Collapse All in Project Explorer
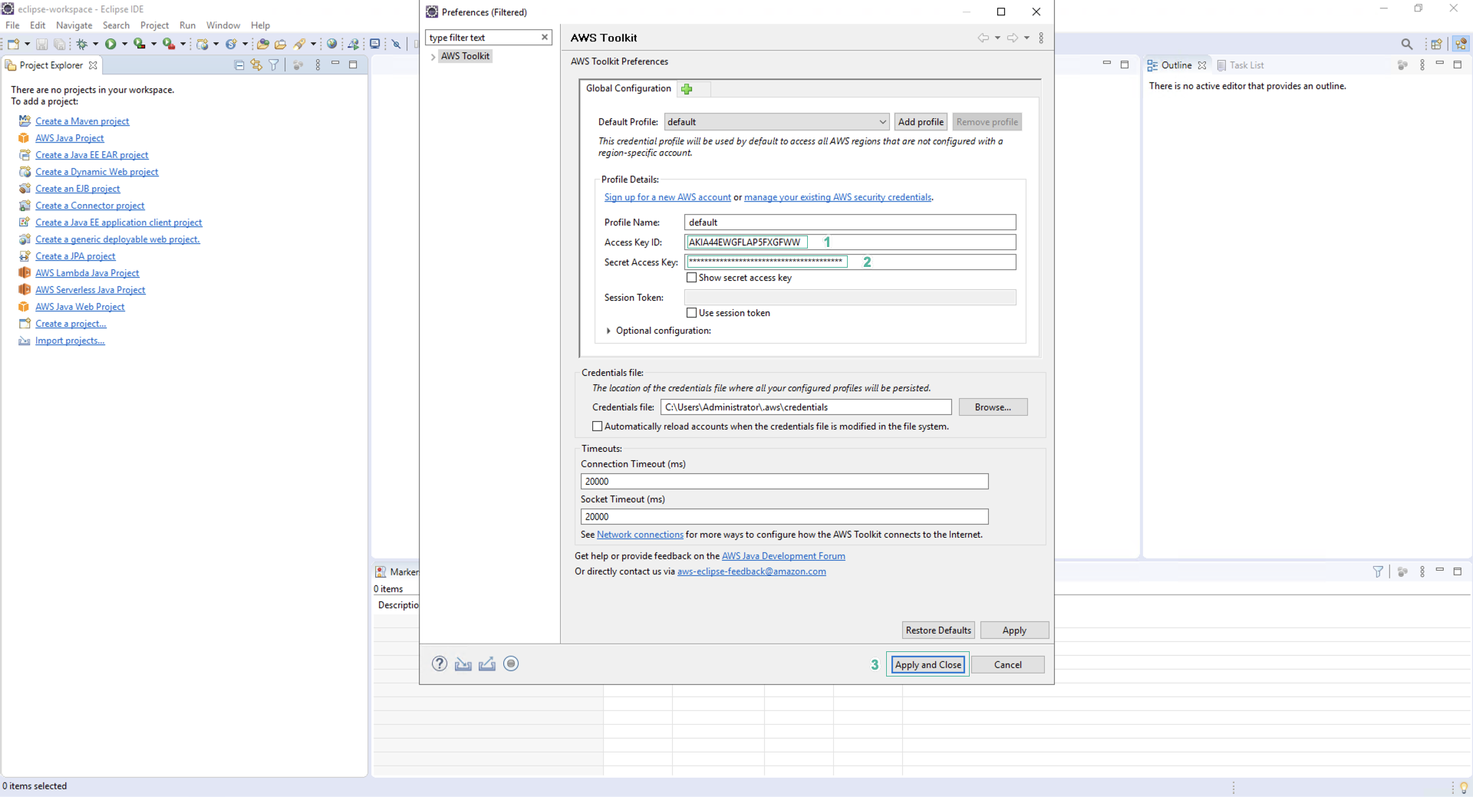Viewport: 1473px width, 797px height. pos(239,65)
